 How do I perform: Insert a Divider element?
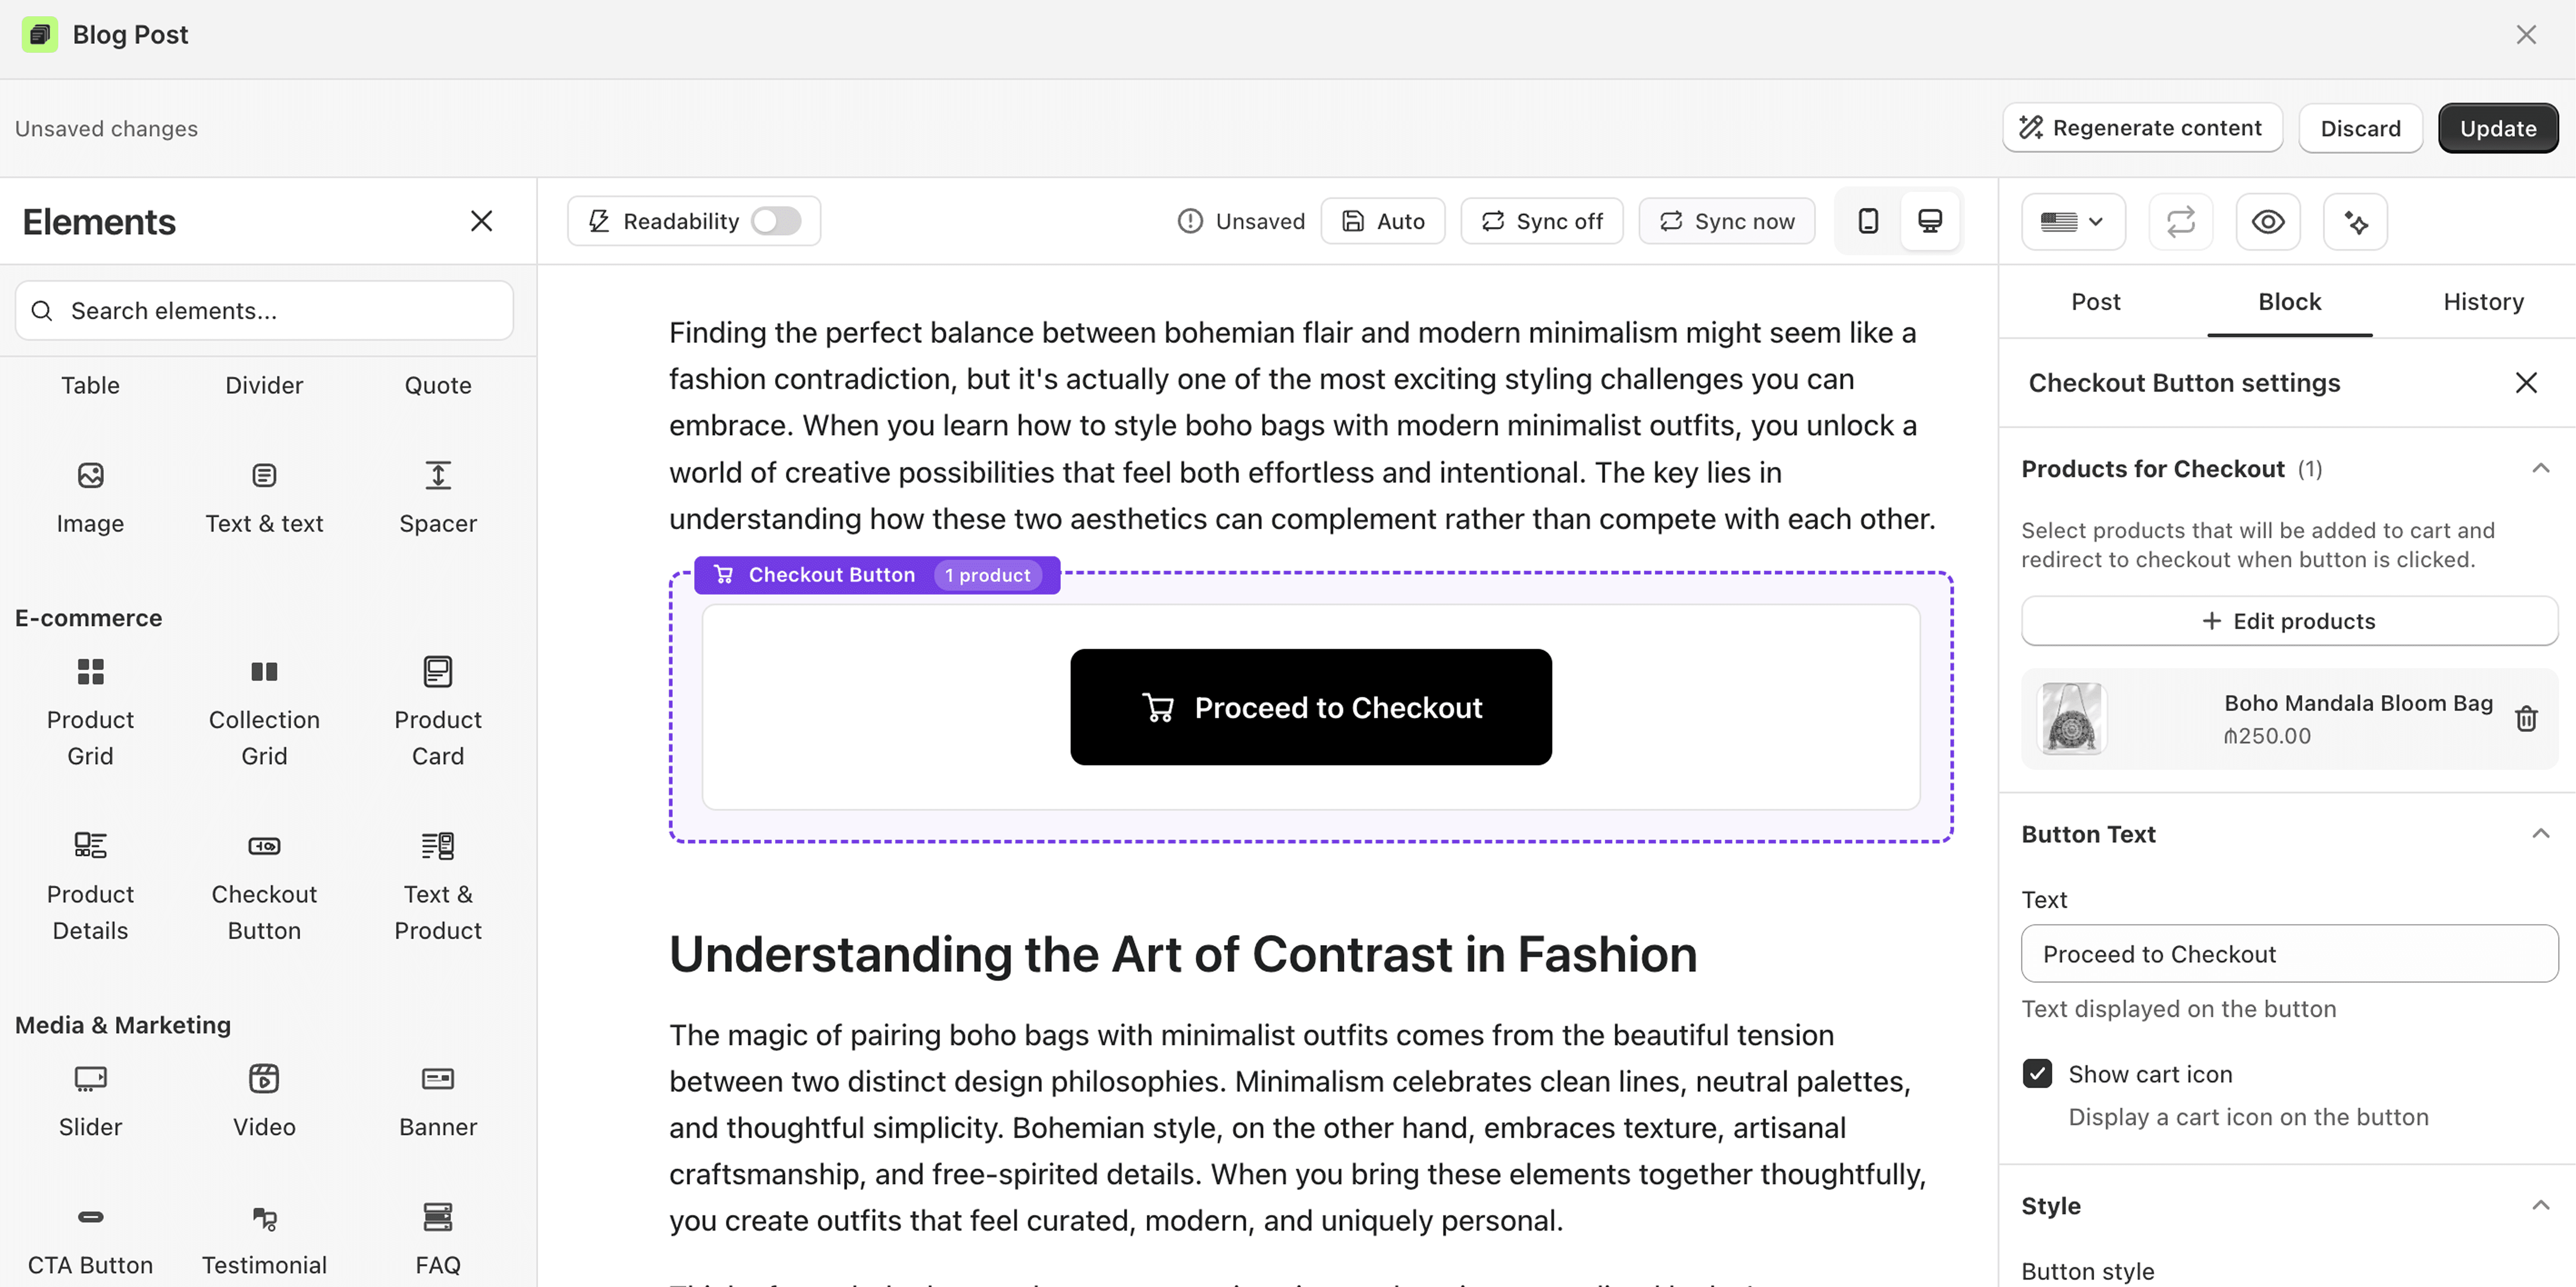pyautogui.click(x=264, y=385)
